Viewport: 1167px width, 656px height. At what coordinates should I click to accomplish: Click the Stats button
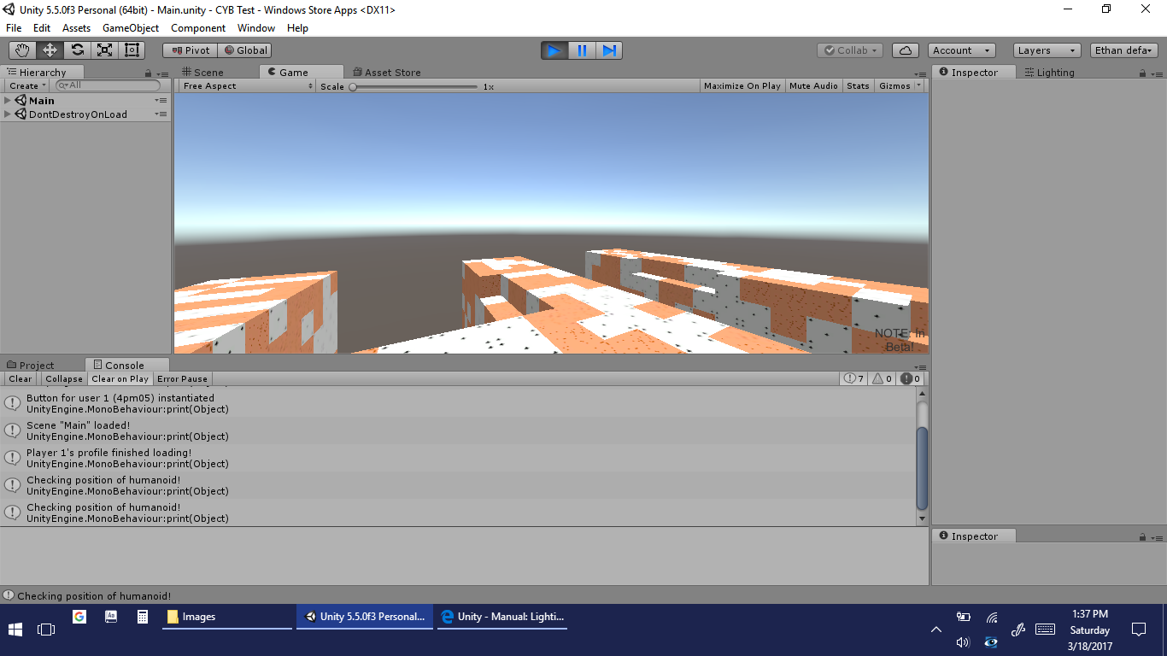[x=858, y=86]
